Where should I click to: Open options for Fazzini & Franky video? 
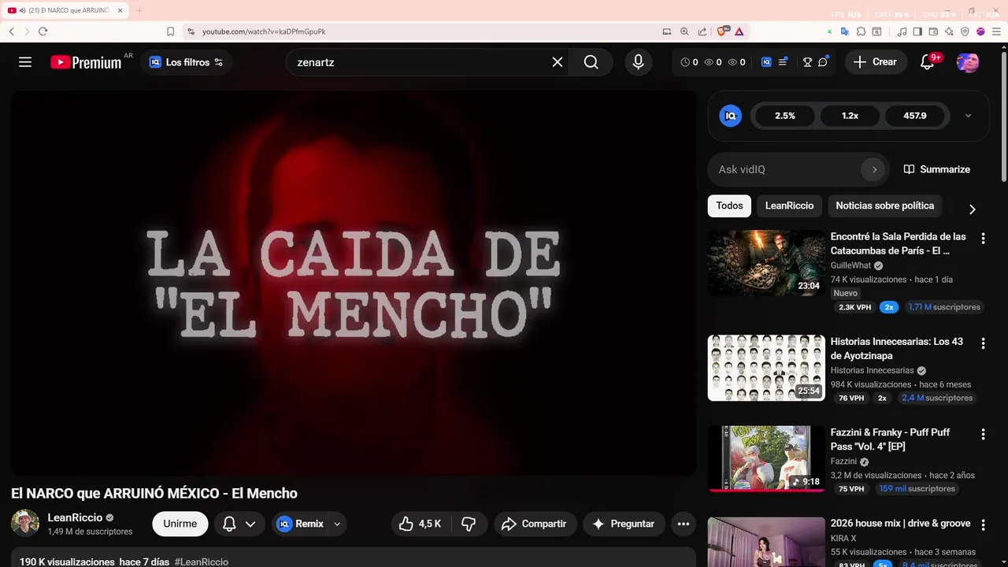click(983, 434)
